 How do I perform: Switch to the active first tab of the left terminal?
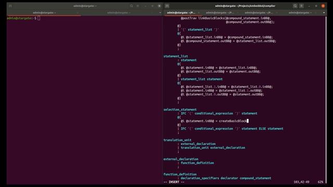tap(44, 12)
